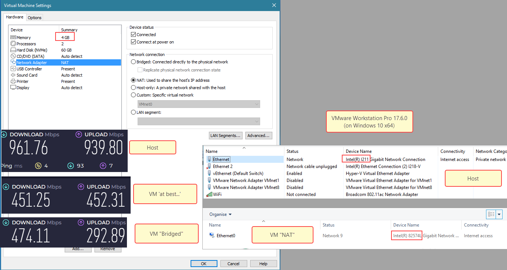The image size is (507, 270).
Task: Click Hyper-V Virtual Ethernet Adapter device name
Action: [377, 173]
